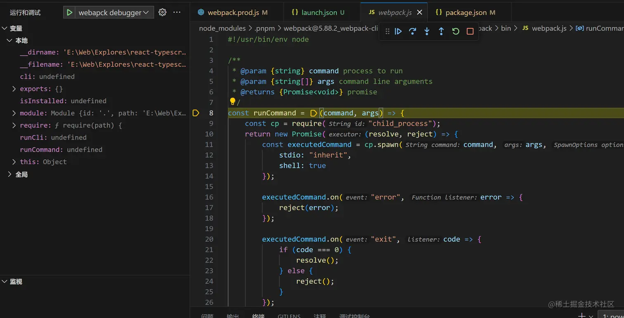Toggle the breakpoint on line 8
This screenshot has width=624, height=318.
[x=196, y=113]
